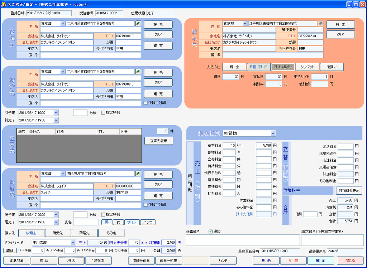
Task: Open the 地図 map button
Action: [x=71, y=260]
